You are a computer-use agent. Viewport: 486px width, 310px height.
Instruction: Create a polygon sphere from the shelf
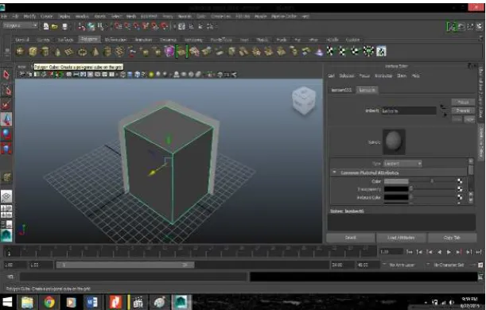21,52
